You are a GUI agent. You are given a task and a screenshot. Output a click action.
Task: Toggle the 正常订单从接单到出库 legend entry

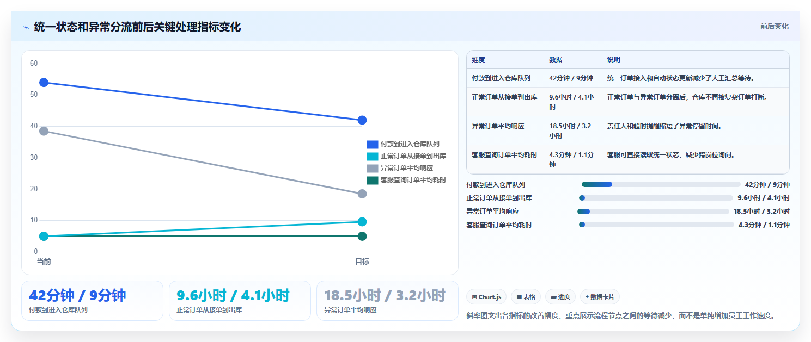[406, 156]
